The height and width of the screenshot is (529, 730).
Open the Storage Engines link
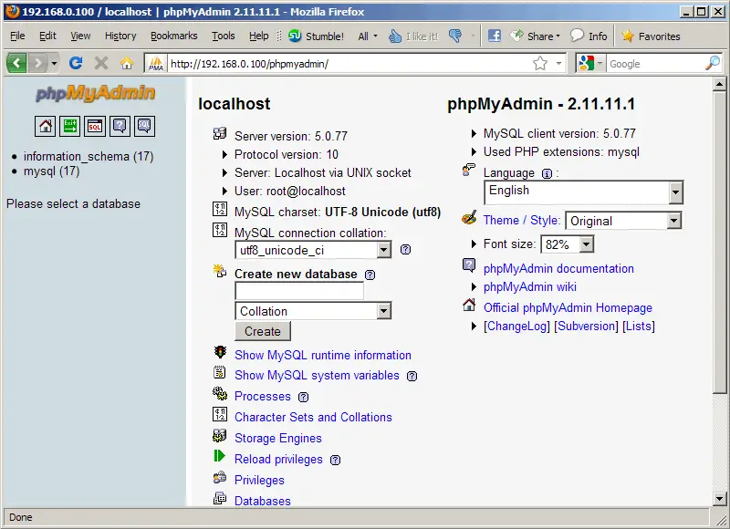point(278,439)
